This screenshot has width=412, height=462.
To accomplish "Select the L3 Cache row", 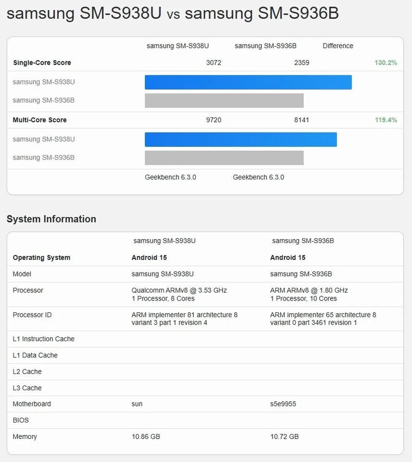I will [27, 388].
